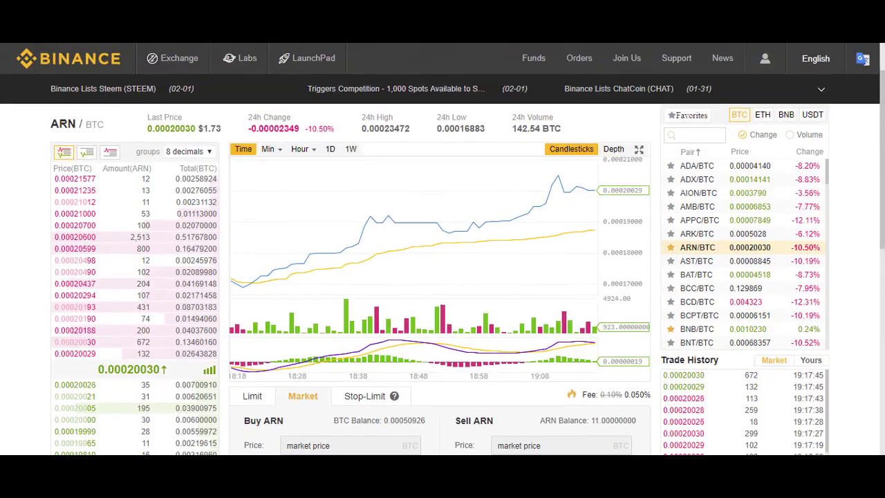This screenshot has height=498, width=885.
Task: Switch chart to Depth view
Action: click(613, 149)
